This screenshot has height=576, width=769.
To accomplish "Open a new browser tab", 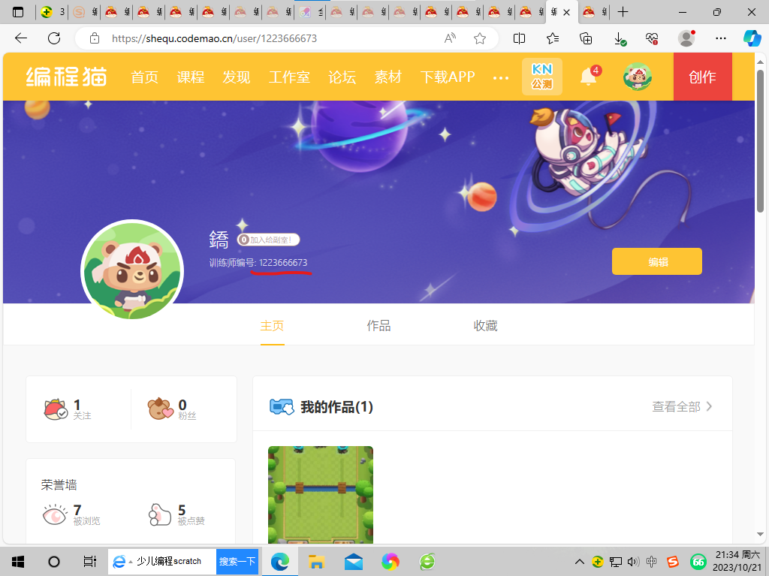I will coord(623,12).
